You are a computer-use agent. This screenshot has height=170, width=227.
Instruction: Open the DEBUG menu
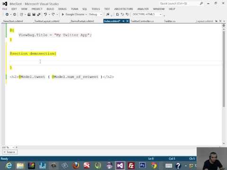pyautogui.click(x=62, y=9)
